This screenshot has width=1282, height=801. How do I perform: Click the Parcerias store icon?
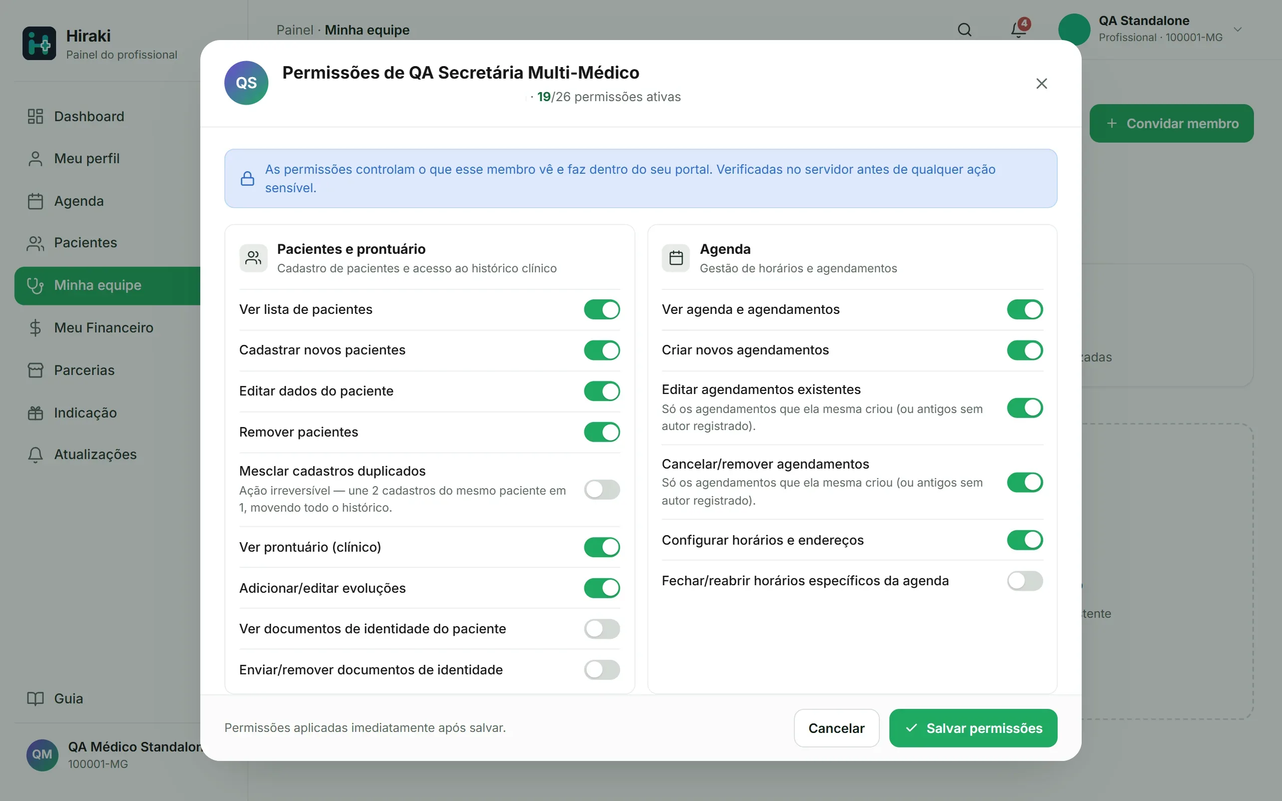pos(35,370)
